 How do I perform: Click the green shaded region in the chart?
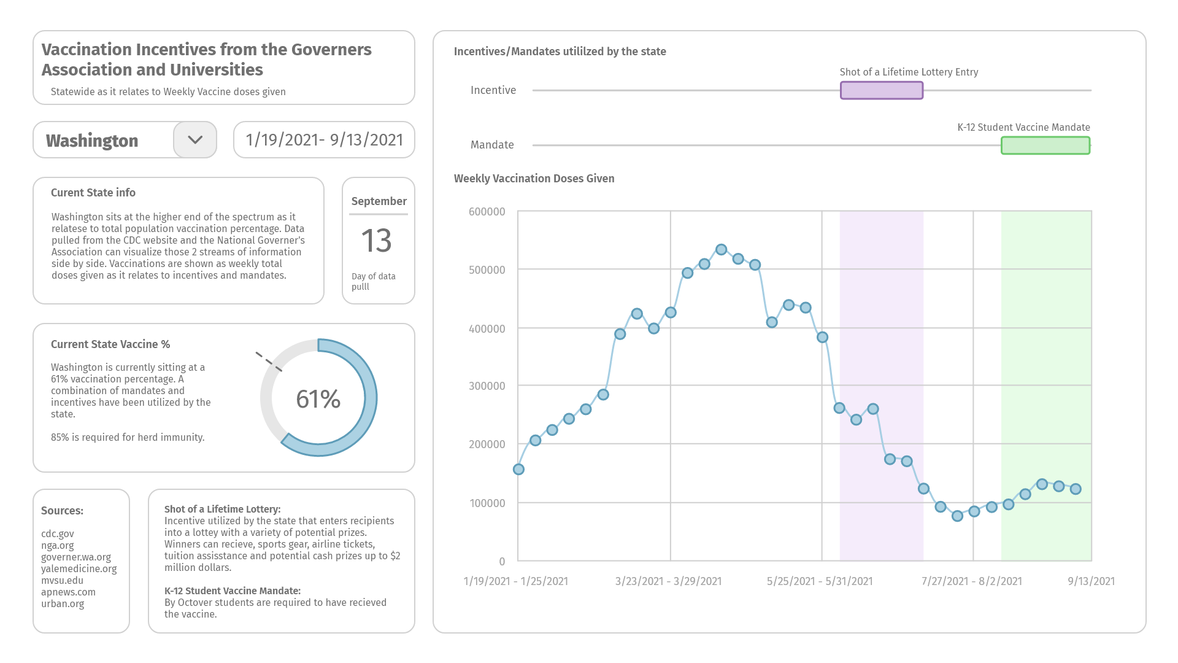tap(1046, 386)
